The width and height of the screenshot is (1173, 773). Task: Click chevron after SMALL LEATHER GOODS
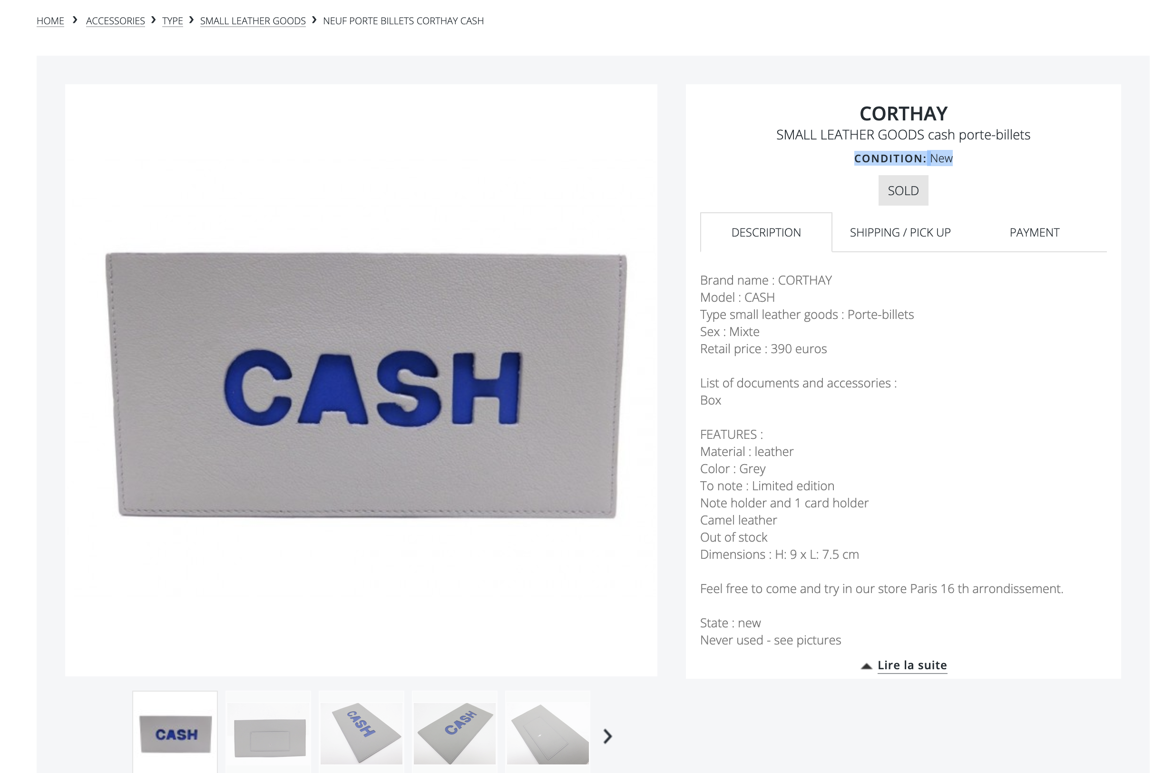(314, 20)
